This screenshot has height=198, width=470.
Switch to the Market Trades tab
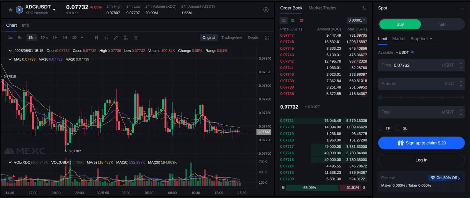322,8
